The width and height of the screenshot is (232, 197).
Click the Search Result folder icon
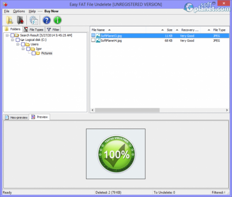[17, 35]
